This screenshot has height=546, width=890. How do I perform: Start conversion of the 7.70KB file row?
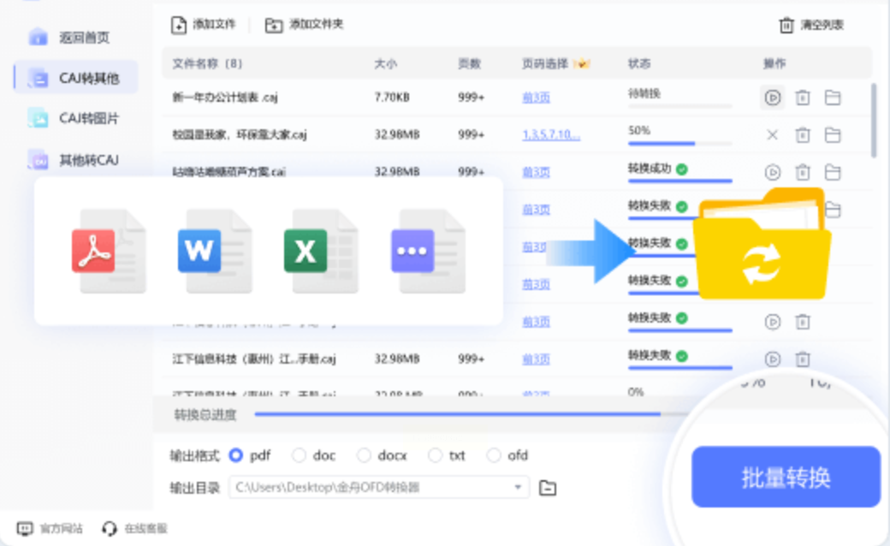pyautogui.click(x=772, y=98)
